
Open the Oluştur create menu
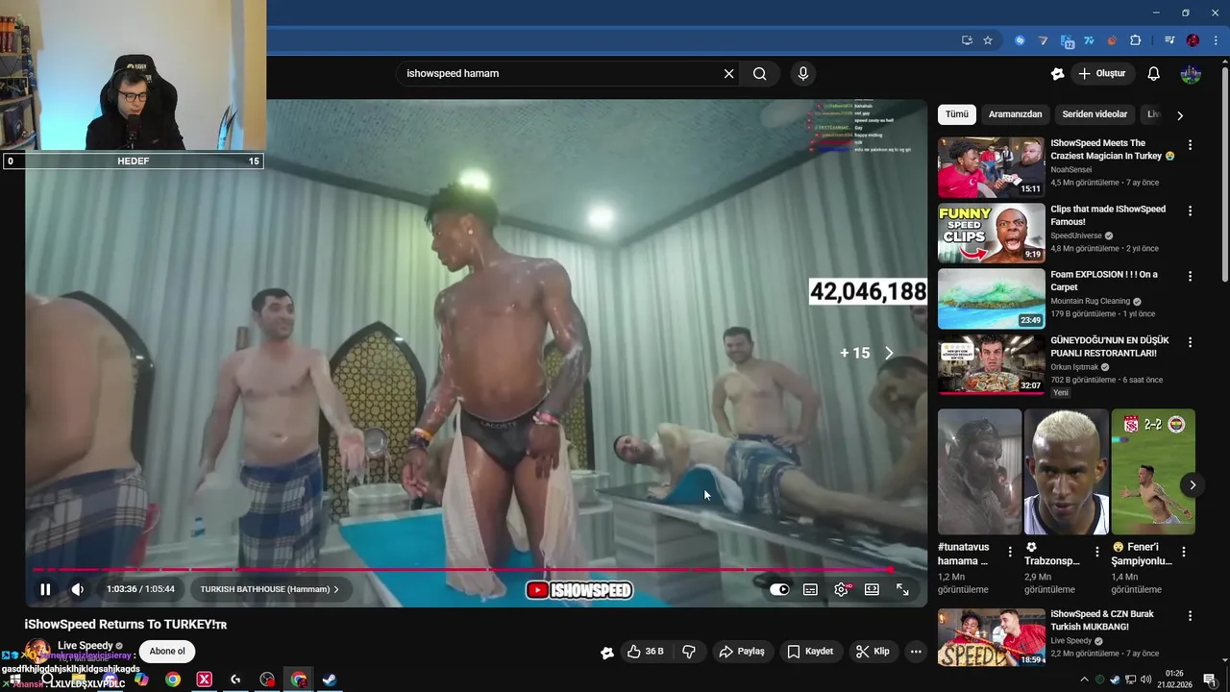[1102, 73]
